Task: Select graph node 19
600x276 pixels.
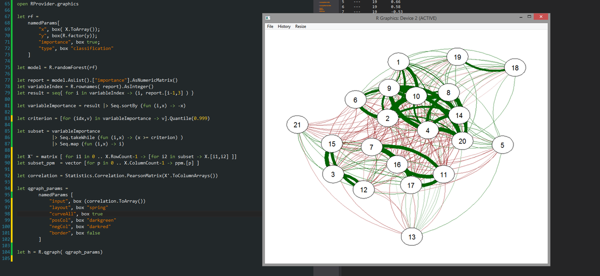Action: pos(457,56)
